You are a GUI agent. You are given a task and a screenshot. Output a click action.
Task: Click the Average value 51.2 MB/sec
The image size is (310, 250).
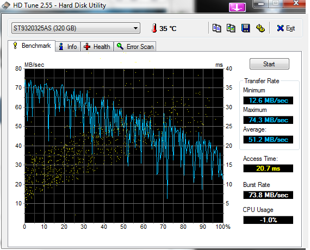pyautogui.click(x=268, y=140)
